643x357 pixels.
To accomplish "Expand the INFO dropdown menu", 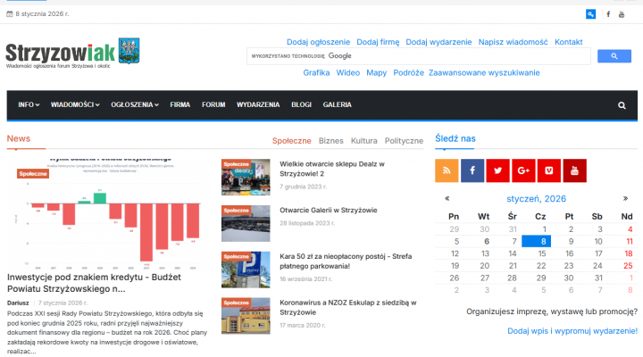I will click(29, 105).
